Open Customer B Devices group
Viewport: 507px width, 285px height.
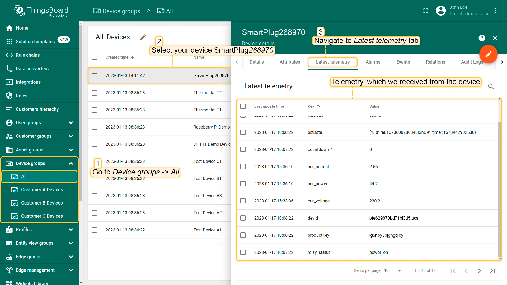click(42, 203)
